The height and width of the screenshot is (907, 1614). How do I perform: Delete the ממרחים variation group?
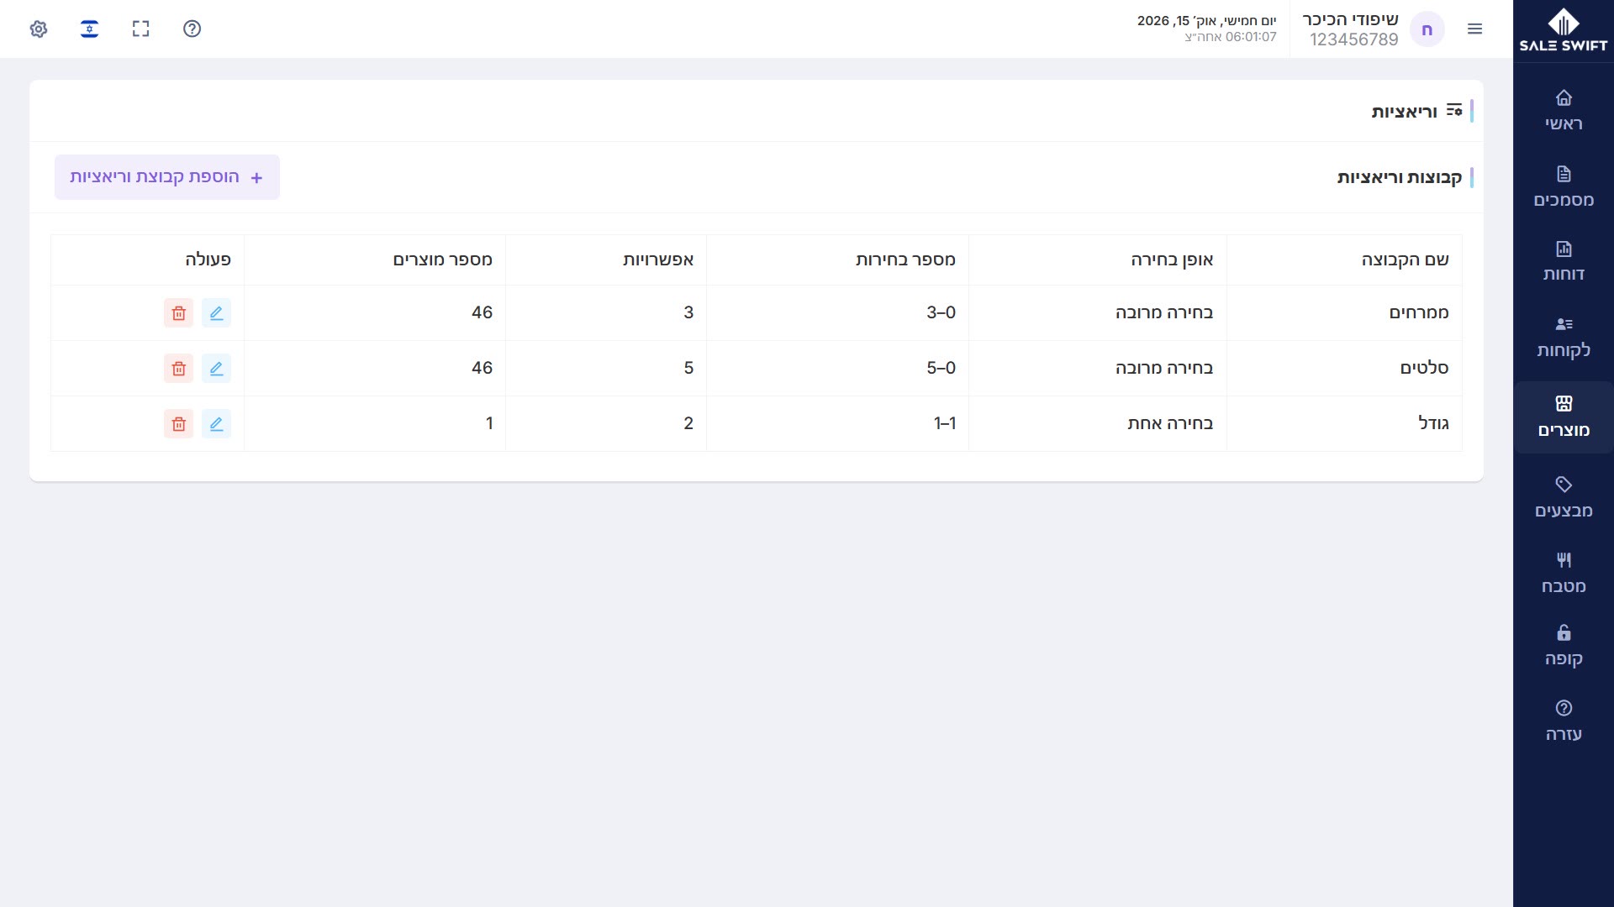178,313
